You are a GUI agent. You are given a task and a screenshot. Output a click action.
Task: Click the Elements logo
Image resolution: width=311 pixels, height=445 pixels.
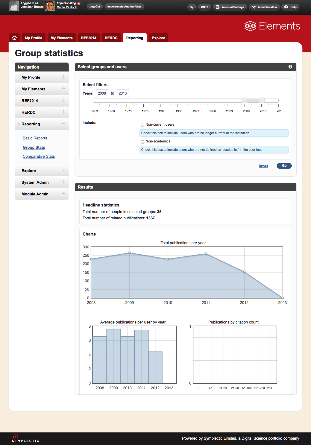pos(272,26)
